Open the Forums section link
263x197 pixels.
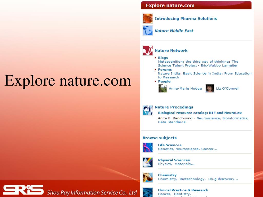[165, 70]
